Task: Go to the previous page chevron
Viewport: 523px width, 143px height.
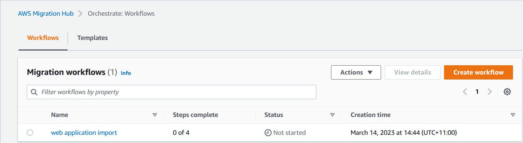Action: tap(465, 92)
